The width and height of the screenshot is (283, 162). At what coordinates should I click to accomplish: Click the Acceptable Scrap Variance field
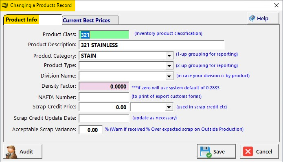tap(91, 130)
